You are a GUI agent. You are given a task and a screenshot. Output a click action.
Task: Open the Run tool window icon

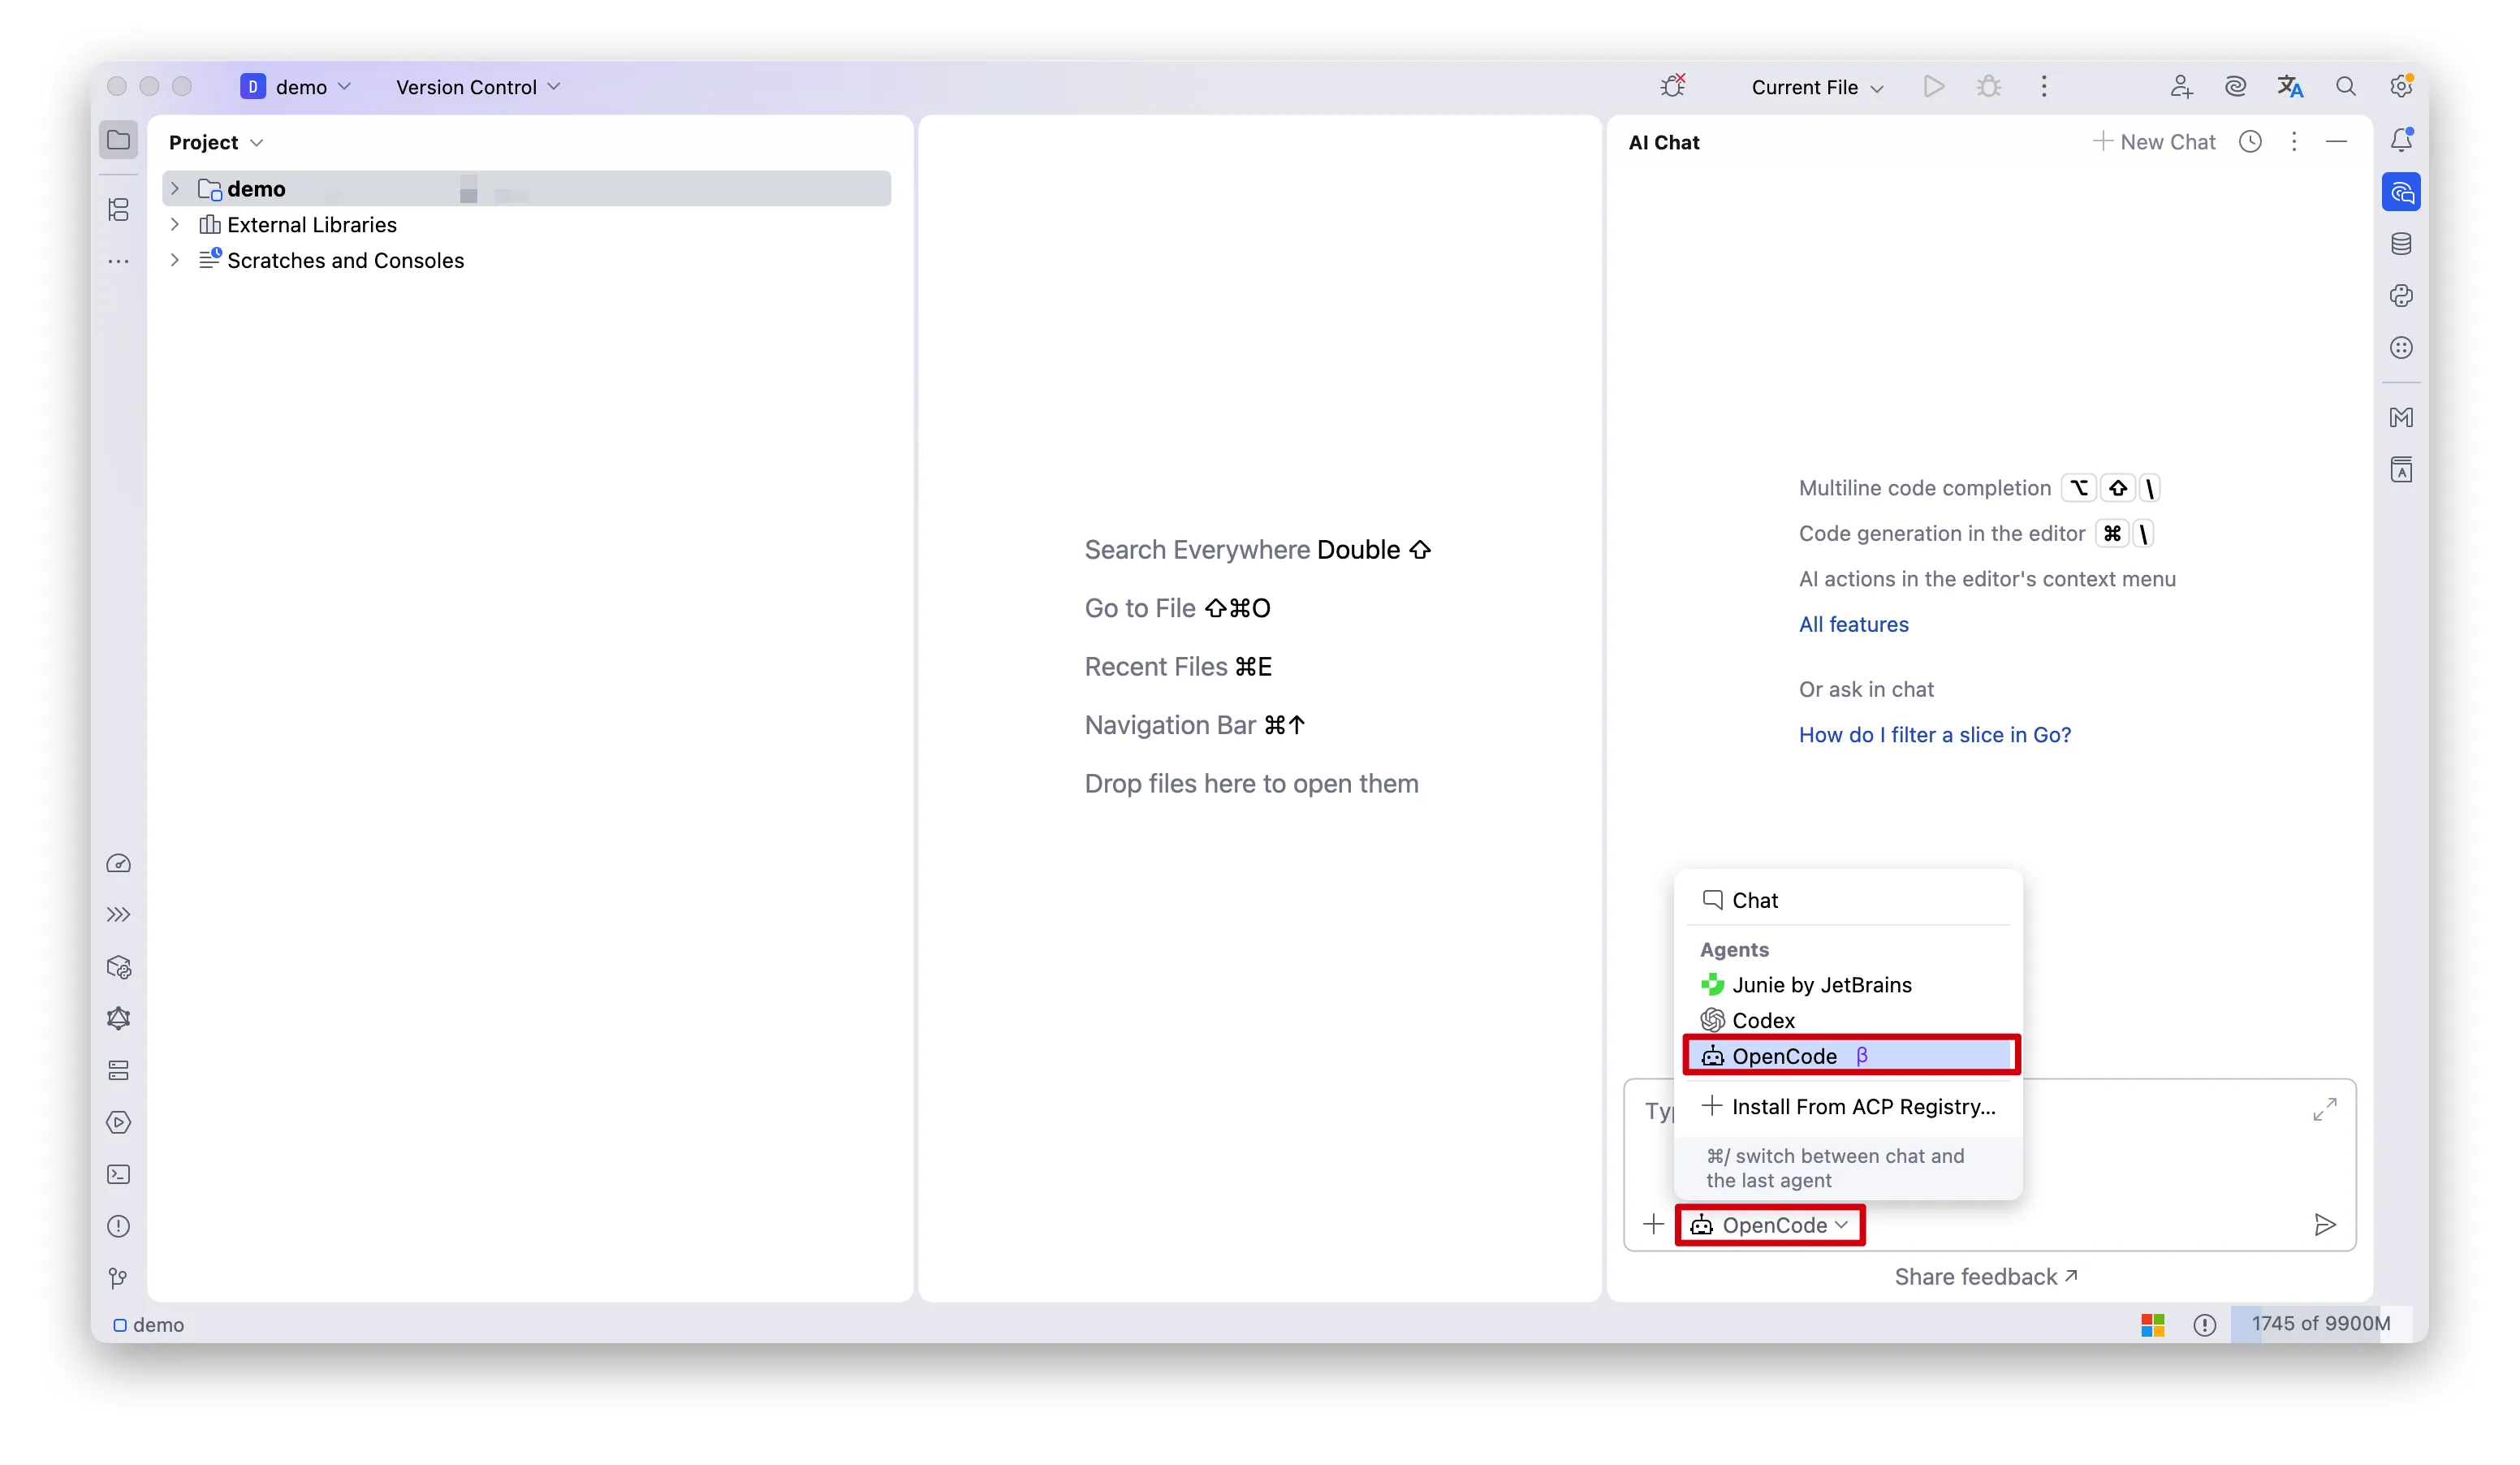[118, 1122]
